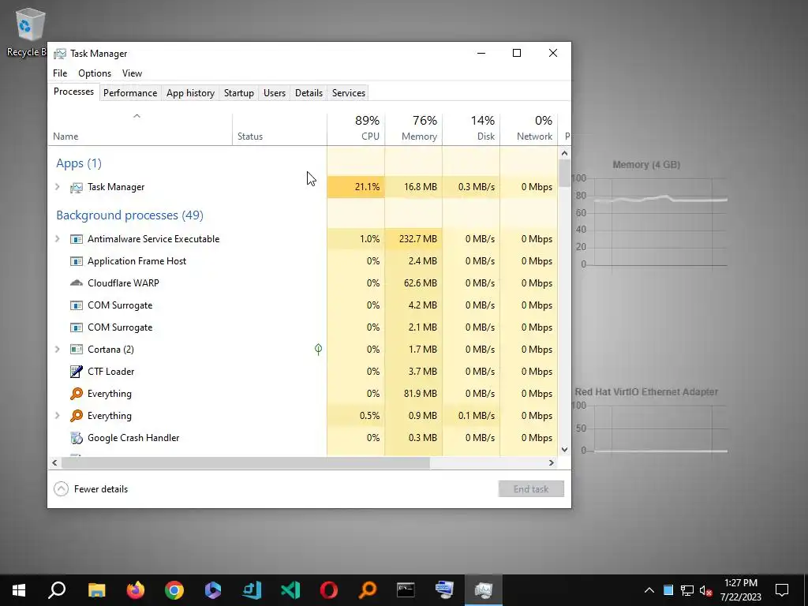The image size is (808, 606).
Task: Click the Antimalware Service Executable icon
Action: tap(77, 239)
